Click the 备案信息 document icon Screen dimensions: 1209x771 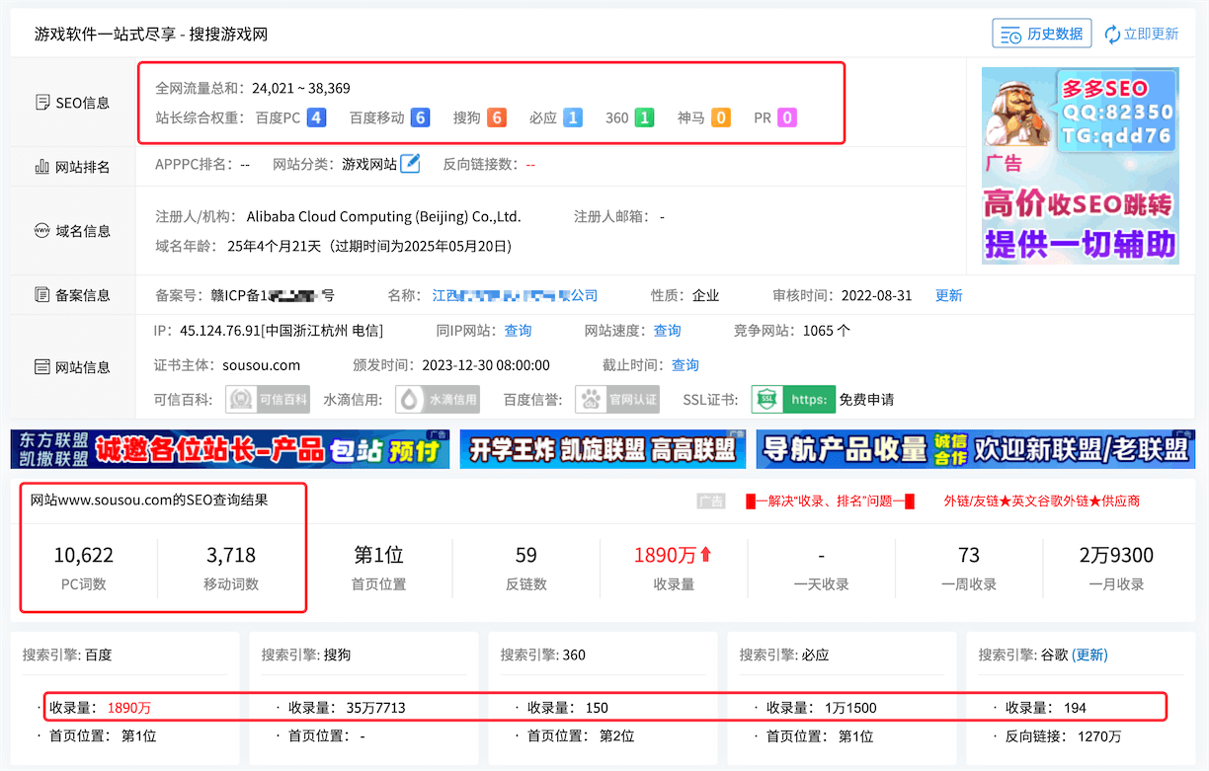[42, 295]
